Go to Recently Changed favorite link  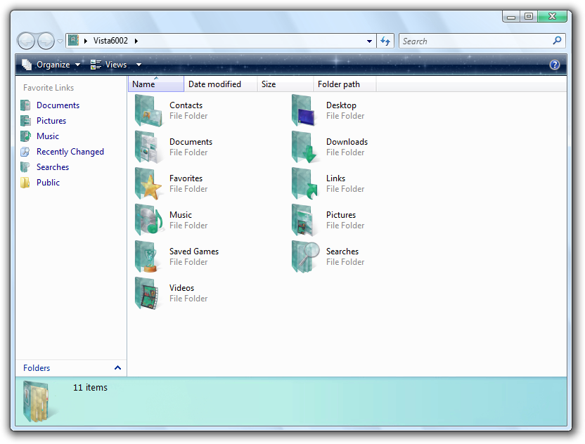tap(70, 152)
